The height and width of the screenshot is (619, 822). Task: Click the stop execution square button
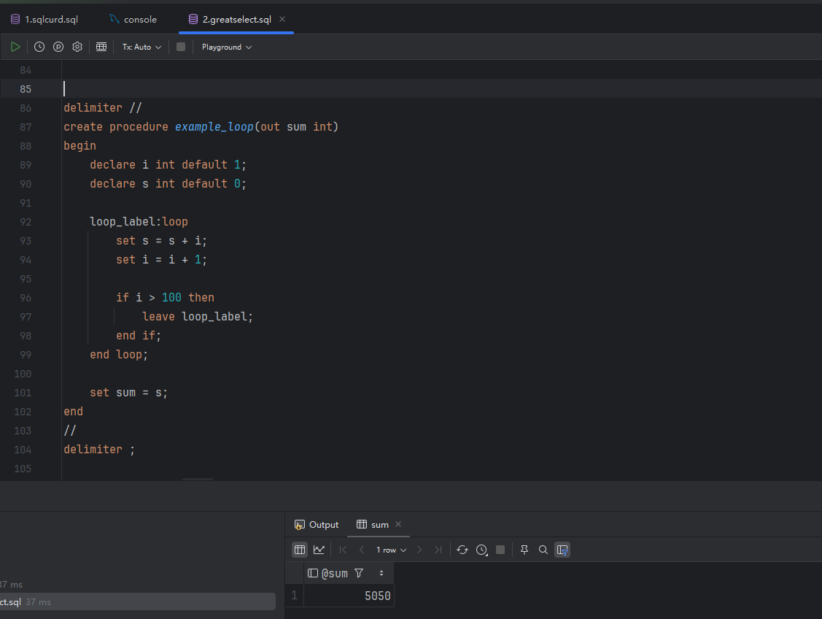tap(181, 47)
